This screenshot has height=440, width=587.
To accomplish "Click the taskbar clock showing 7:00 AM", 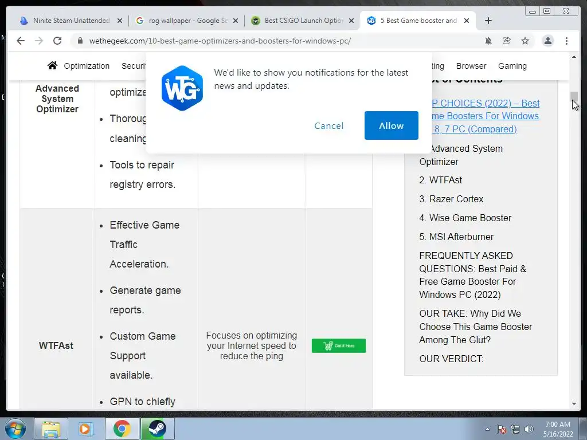I will (x=558, y=429).
